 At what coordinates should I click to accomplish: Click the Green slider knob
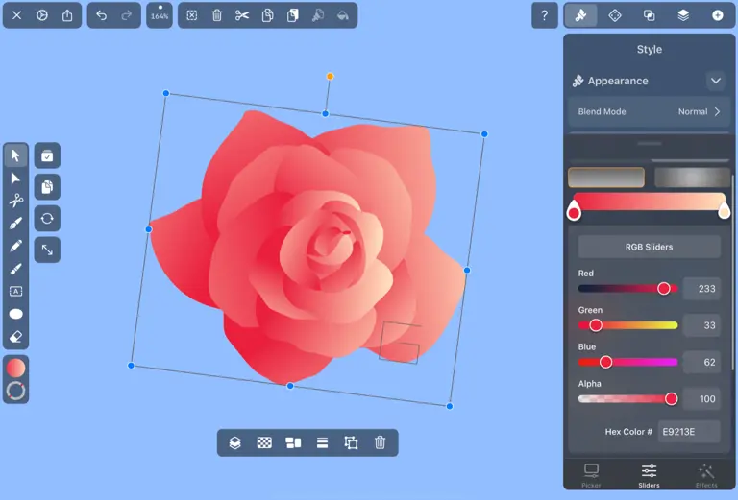tap(596, 325)
